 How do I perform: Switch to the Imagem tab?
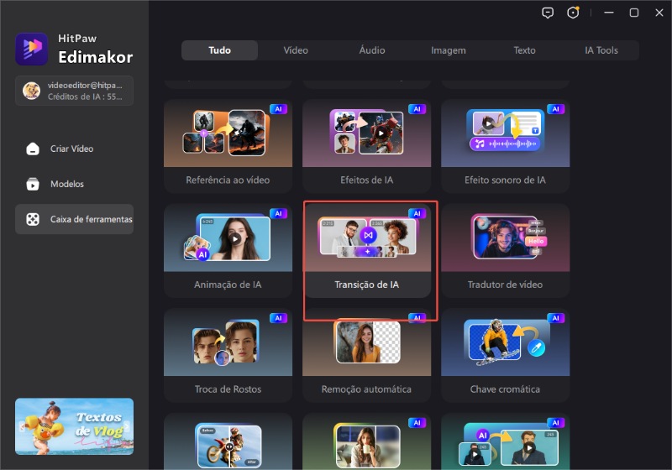[449, 50]
